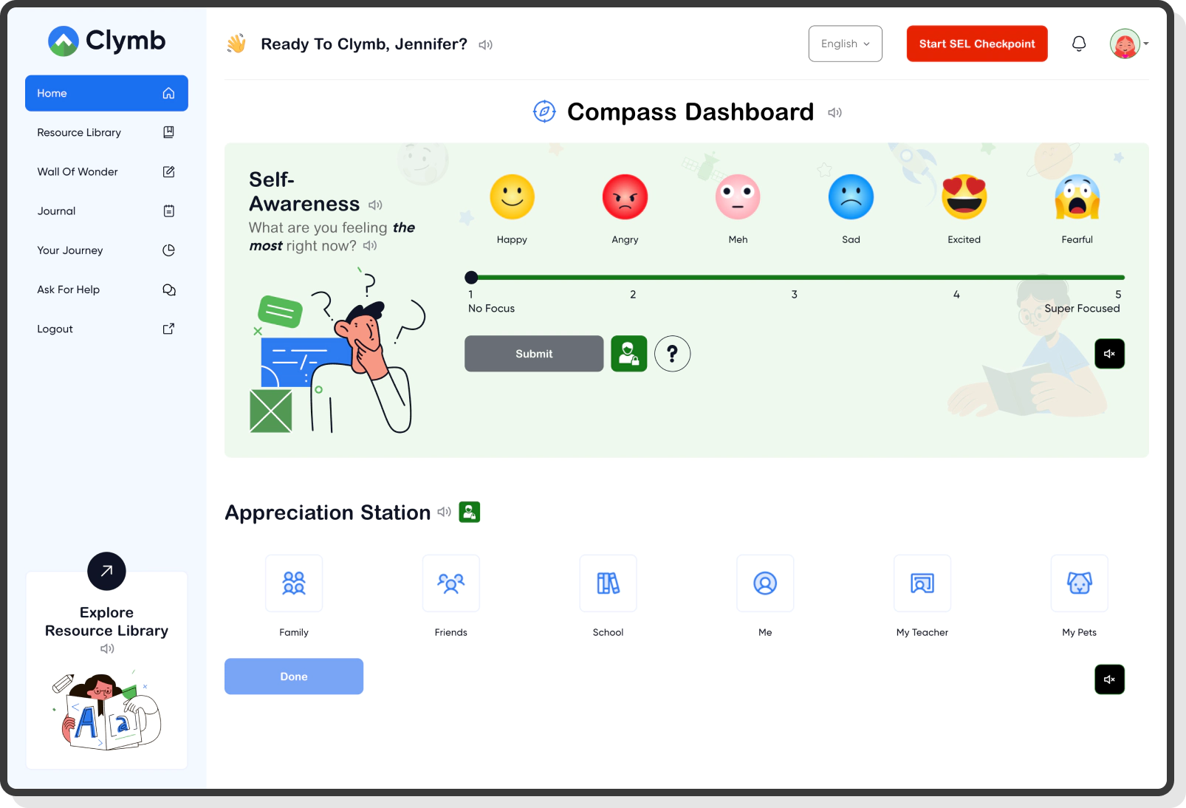Click the question mark help button
Screen dimensions: 1186x808
[x=672, y=354]
